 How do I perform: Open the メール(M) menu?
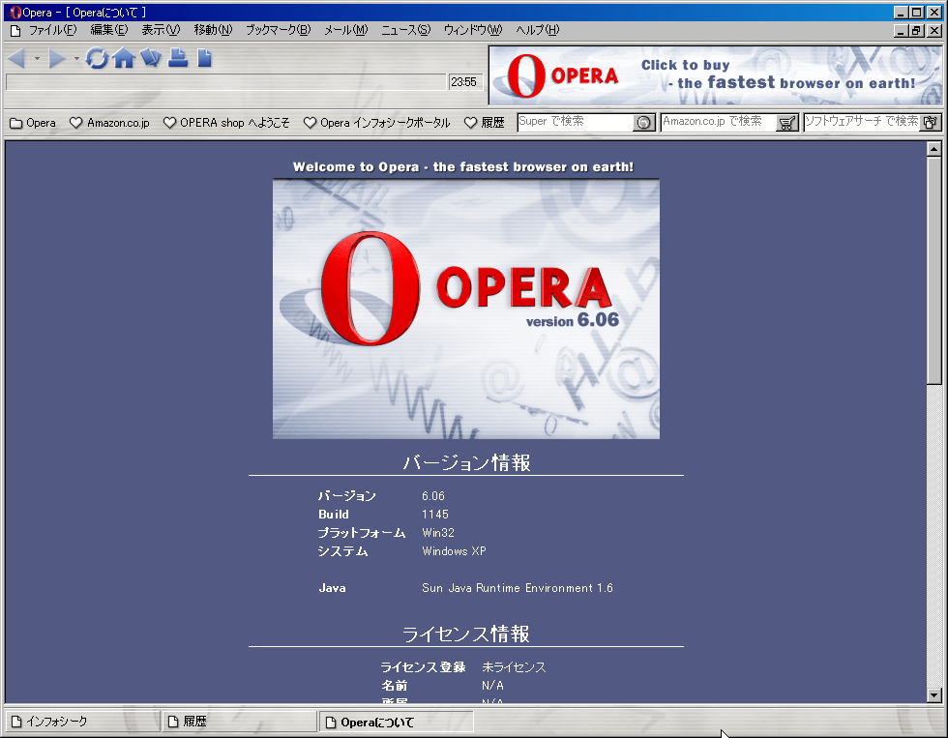pos(346,30)
